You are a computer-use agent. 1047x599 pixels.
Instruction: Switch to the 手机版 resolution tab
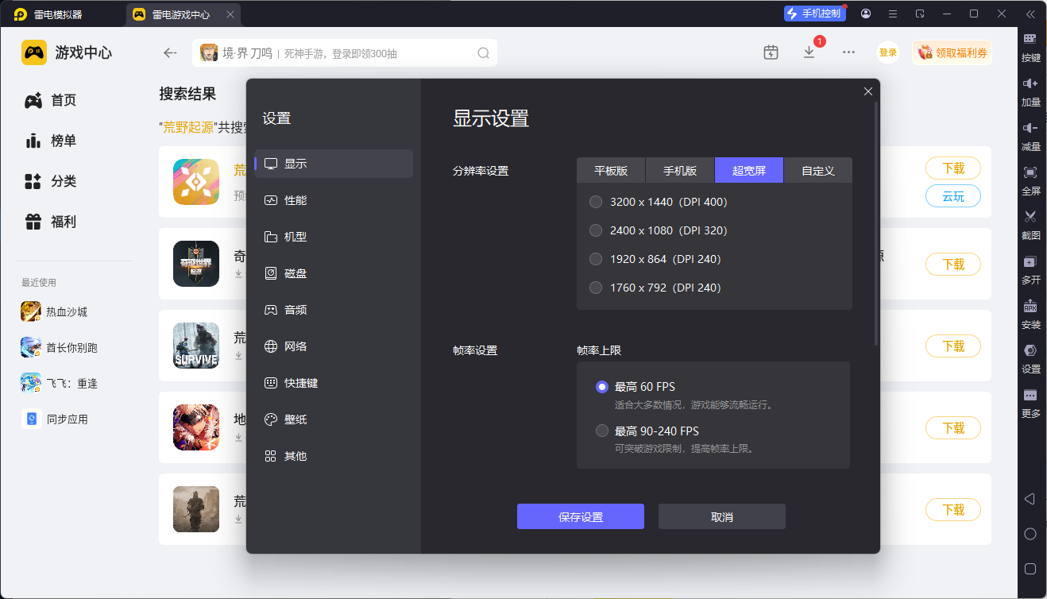(679, 169)
